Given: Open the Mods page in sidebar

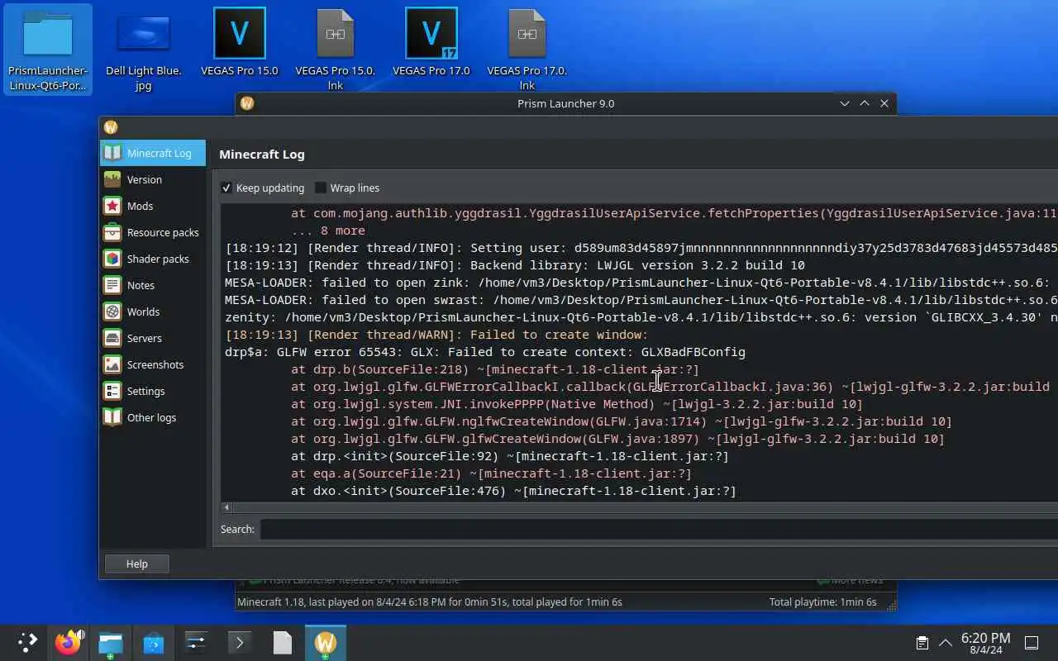Looking at the screenshot, I should 153,206.
